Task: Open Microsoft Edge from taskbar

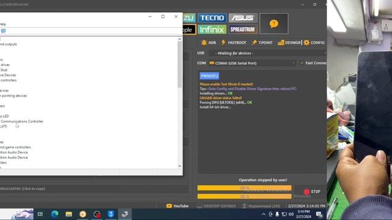Action: [x=55, y=214]
